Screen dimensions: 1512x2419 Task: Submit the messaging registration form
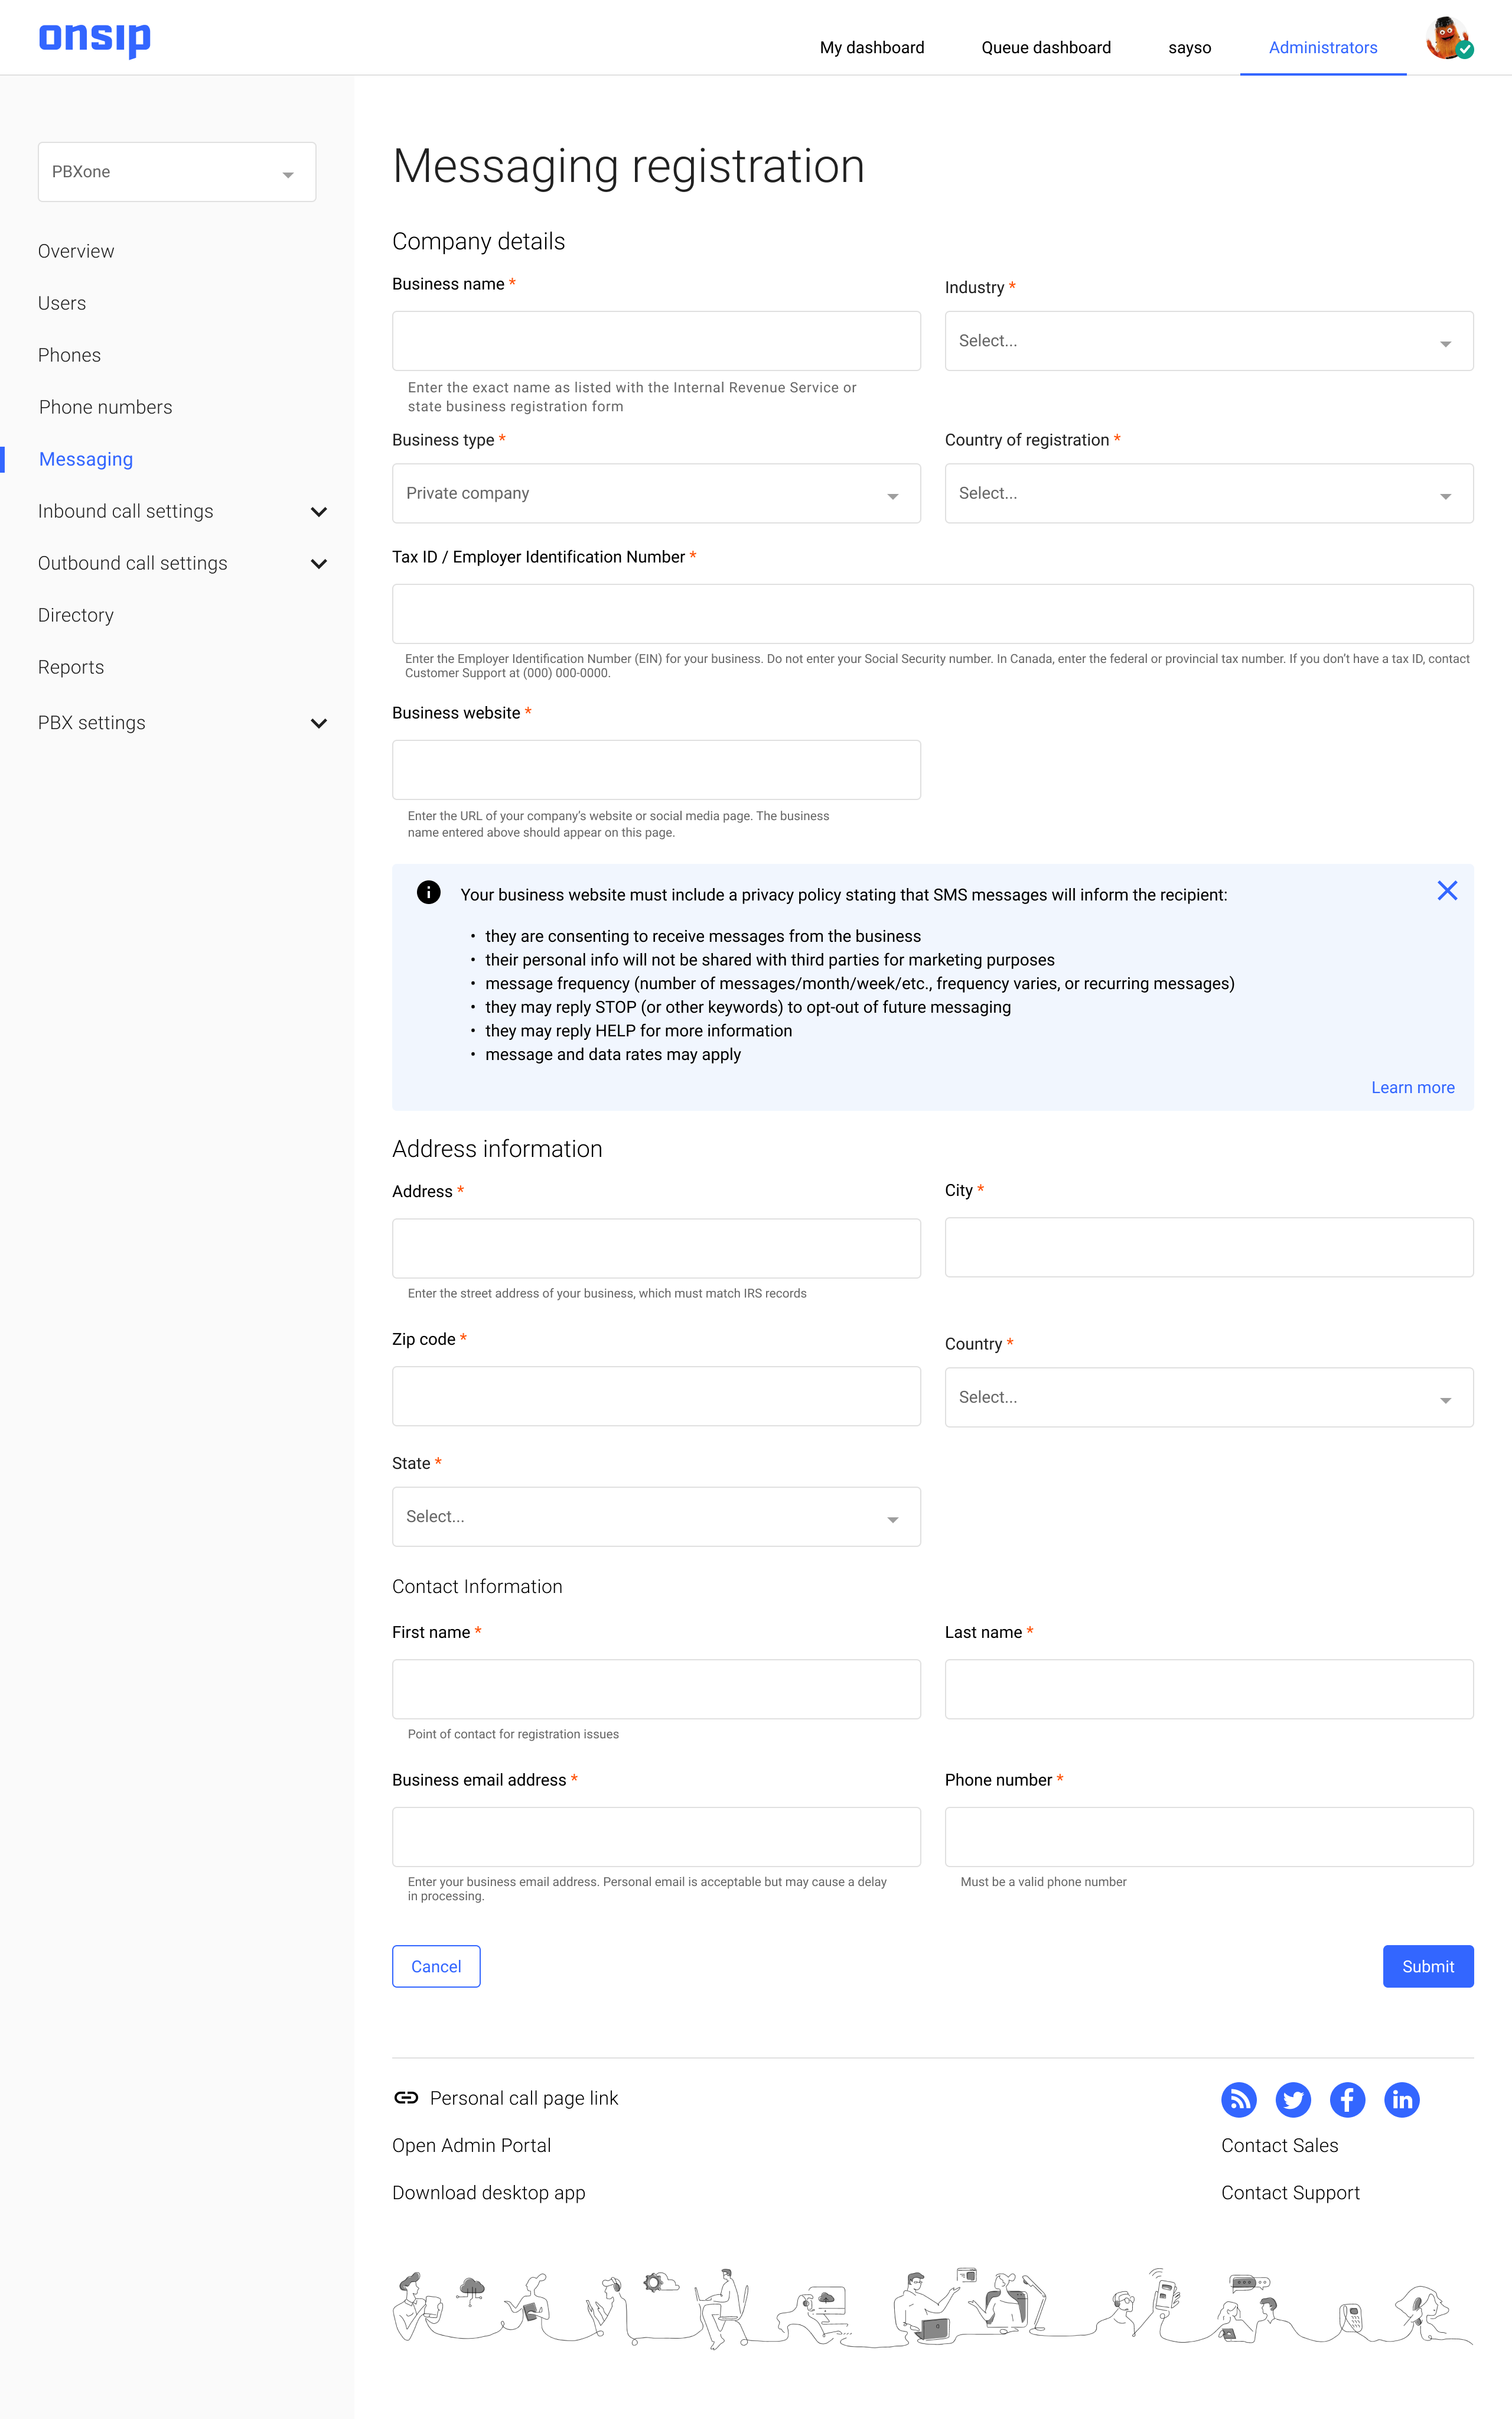pos(1428,1966)
